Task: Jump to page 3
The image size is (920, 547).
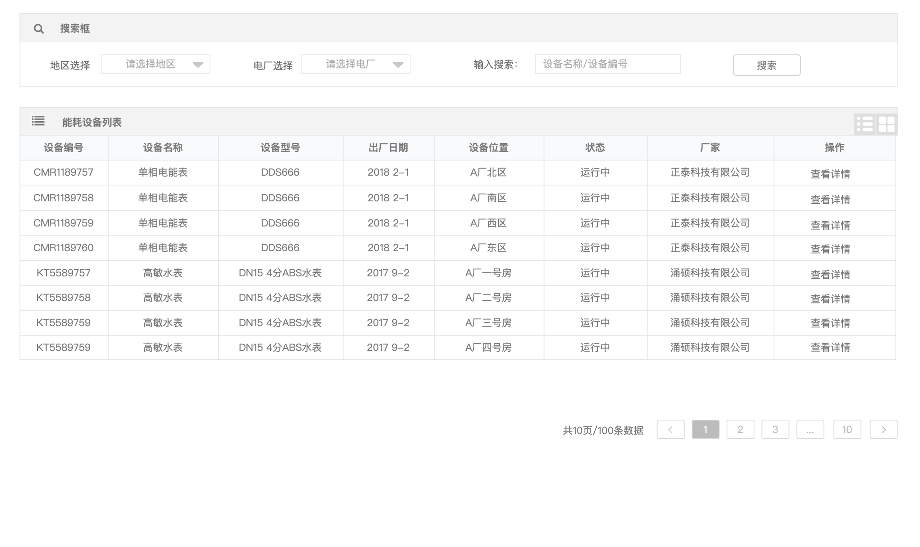Action: click(x=775, y=429)
